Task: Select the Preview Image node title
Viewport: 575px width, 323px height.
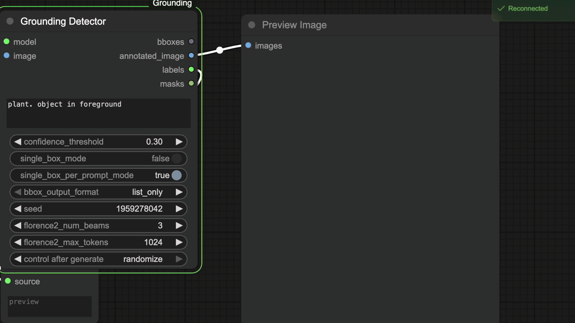Action: point(294,25)
